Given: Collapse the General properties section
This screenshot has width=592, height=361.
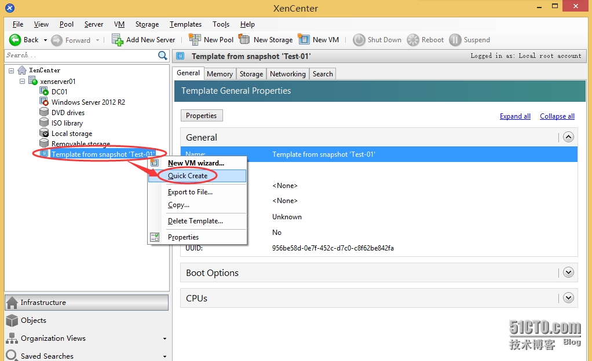Looking at the screenshot, I should [x=569, y=137].
